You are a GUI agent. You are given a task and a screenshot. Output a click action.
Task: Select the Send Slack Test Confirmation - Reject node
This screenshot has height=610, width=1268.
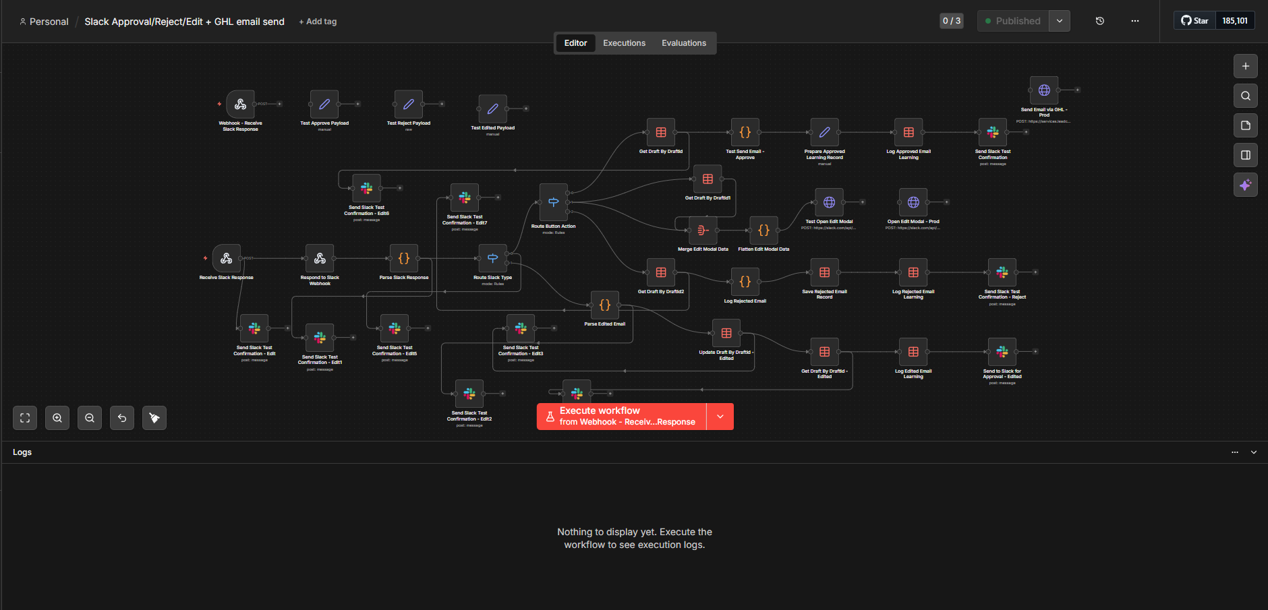(1002, 272)
